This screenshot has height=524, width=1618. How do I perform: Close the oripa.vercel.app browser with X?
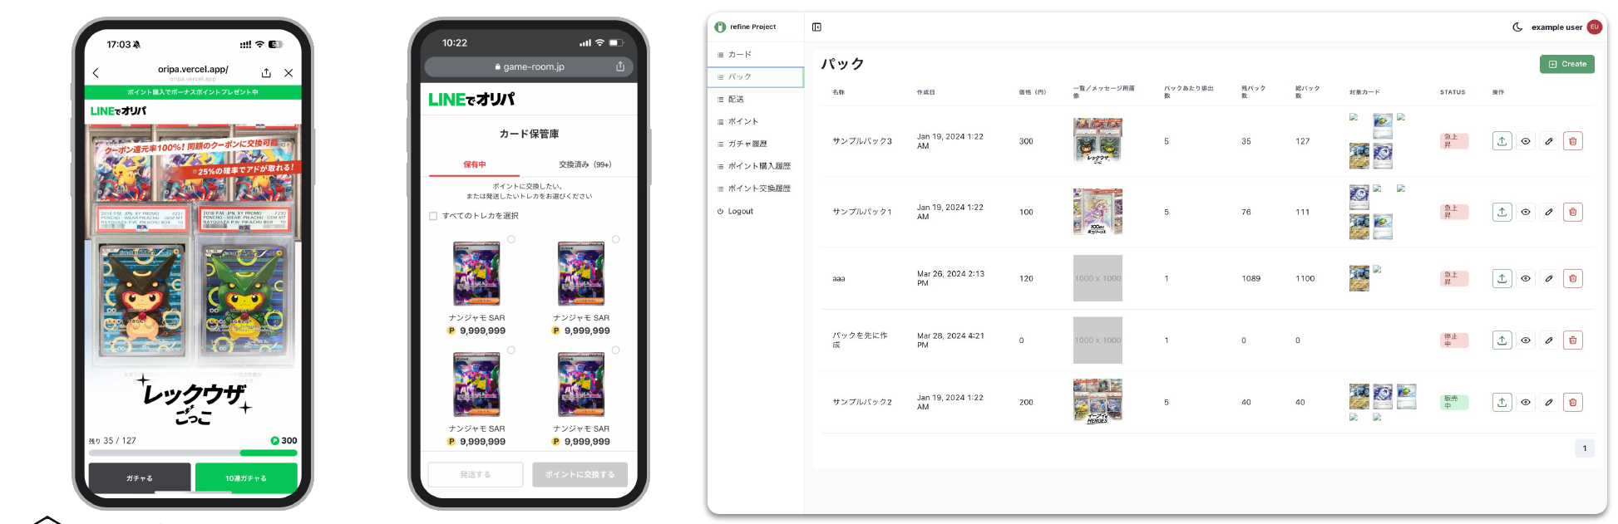289,73
